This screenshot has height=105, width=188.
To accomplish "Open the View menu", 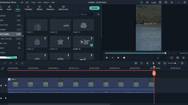I will tap(39, 2).
